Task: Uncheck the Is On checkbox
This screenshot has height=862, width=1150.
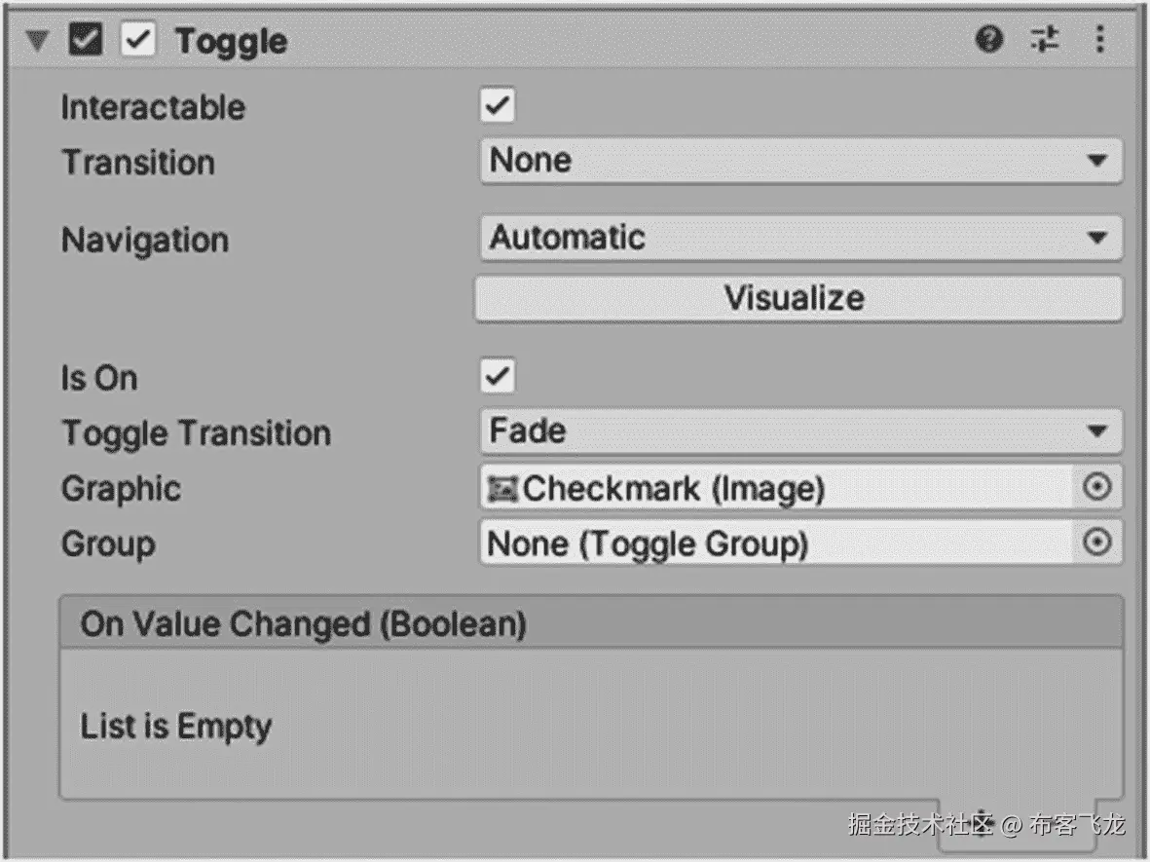Action: pos(498,376)
